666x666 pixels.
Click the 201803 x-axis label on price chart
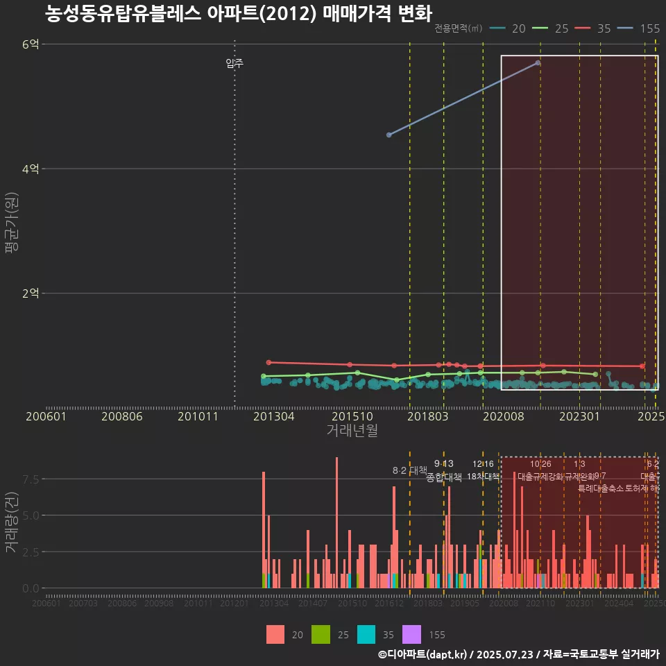pyautogui.click(x=428, y=416)
